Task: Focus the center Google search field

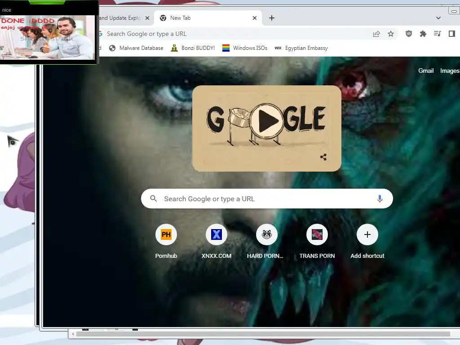Action: pyautogui.click(x=267, y=199)
